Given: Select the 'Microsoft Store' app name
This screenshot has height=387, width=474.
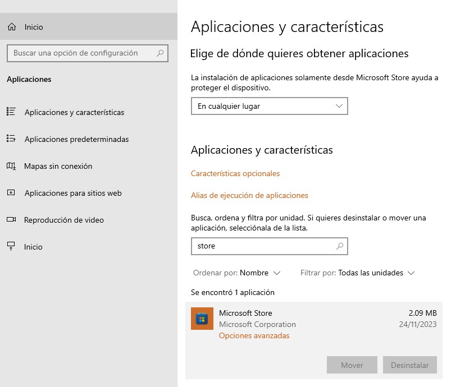Looking at the screenshot, I should 245,313.
